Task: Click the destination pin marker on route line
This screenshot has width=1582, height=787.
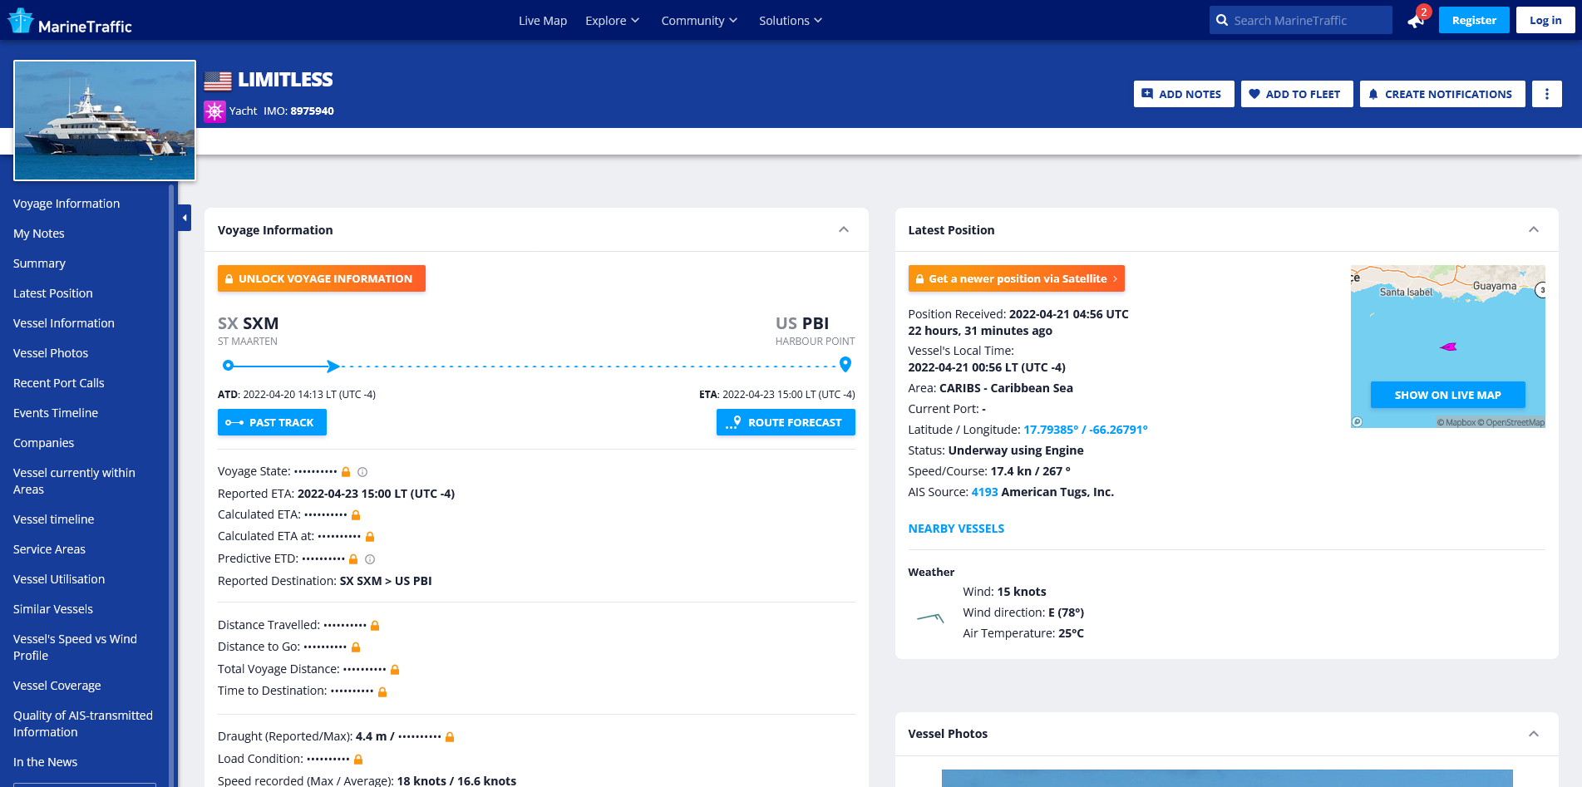Action: click(x=845, y=364)
